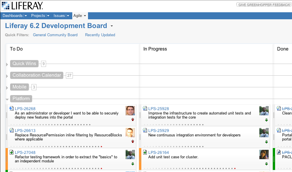The width and height of the screenshot is (292, 172).
Task: Click summary 'New continuous integration environment for developers'
Action: pos(194,135)
